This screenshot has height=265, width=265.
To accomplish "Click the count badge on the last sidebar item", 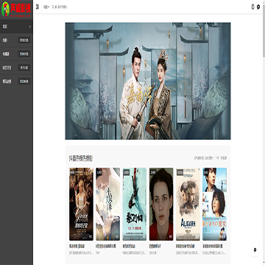I will click(x=24, y=81).
